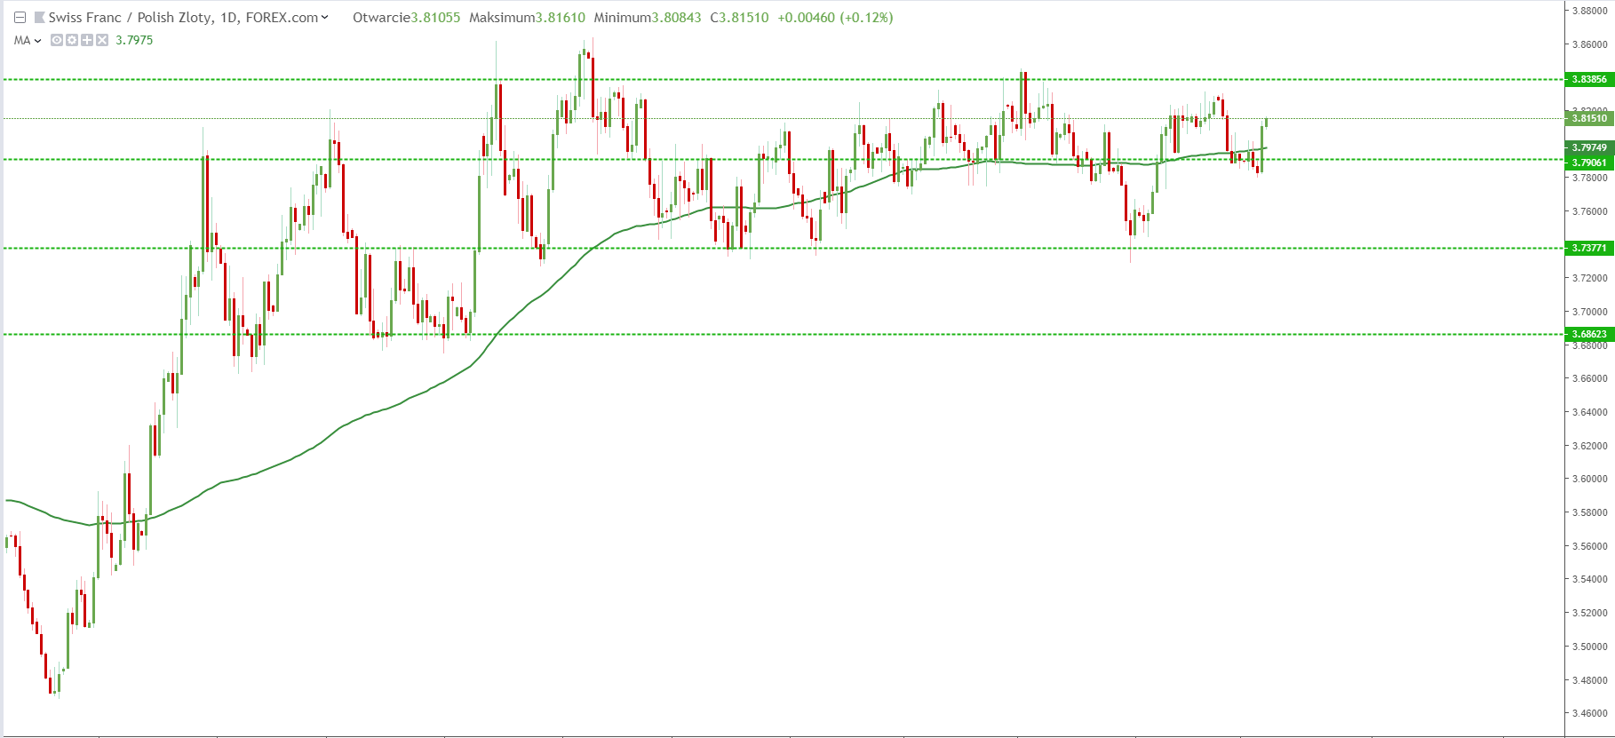Select the MA value 3.7975
This screenshot has height=738, width=1615.
click(134, 40)
